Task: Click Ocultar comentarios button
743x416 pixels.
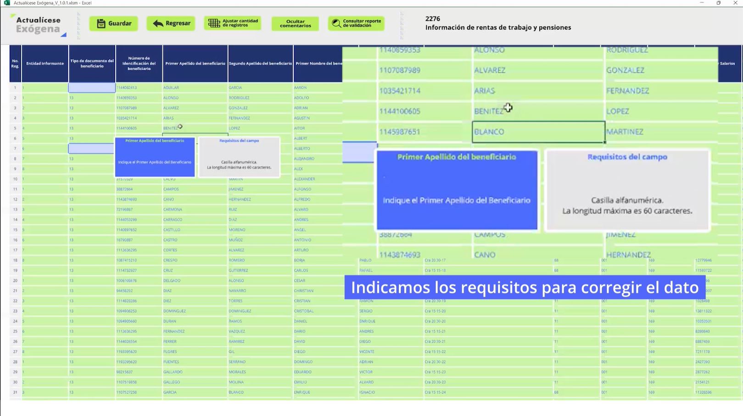Action: (295, 23)
